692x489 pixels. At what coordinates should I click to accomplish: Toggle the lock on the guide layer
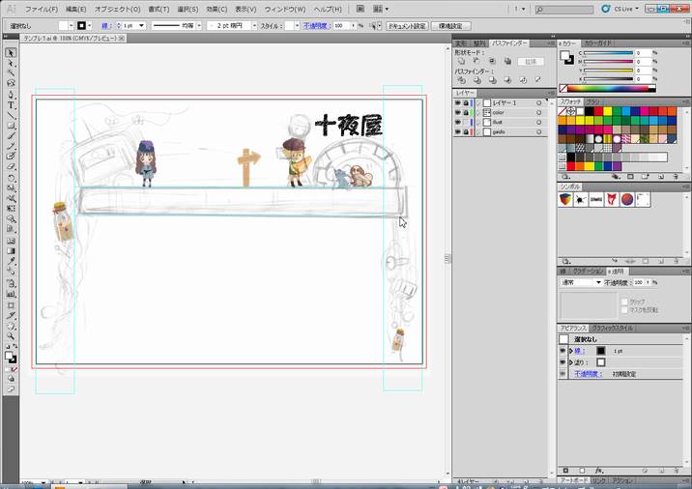pyautogui.click(x=466, y=132)
